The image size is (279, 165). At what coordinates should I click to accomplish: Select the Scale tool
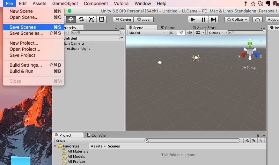click(x=91, y=19)
